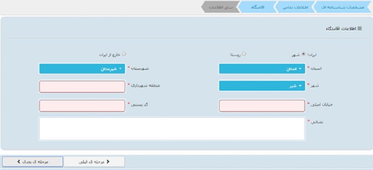Image resolution: width=373 pixels, height=170 pixels.
Task: Click the منطقه شهرداری field label
Action: [x=145, y=85]
